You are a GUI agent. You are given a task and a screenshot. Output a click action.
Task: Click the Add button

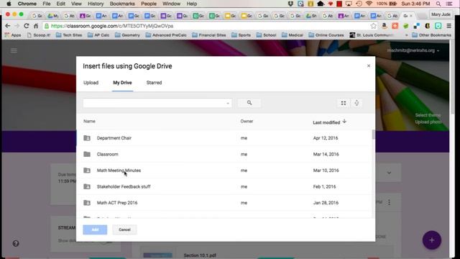(95, 230)
